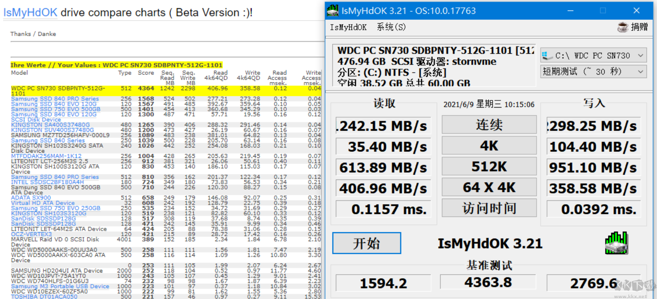Click the 访问时间 access time button
The height and width of the screenshot is (299, 657).
click(489, 208)
